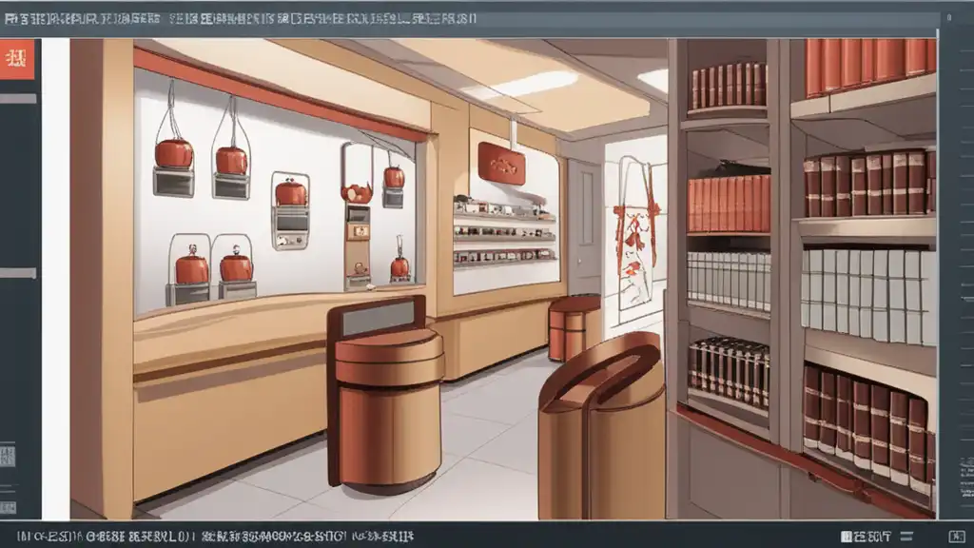
Task: Open the shop interior illustration in the canvas
Action: pos(503,279)
